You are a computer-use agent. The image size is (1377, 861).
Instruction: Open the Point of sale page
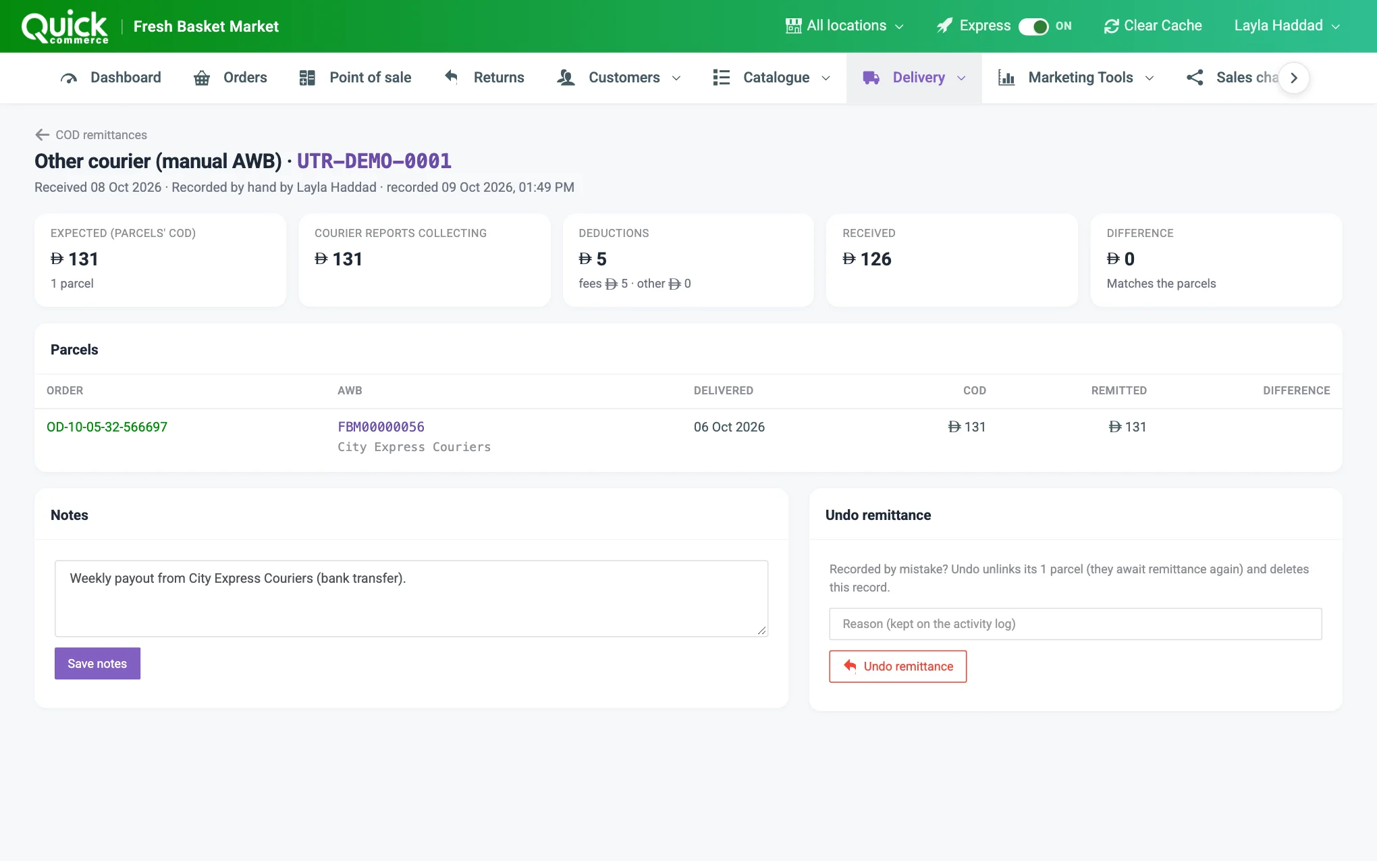click(x=355, y=78)
